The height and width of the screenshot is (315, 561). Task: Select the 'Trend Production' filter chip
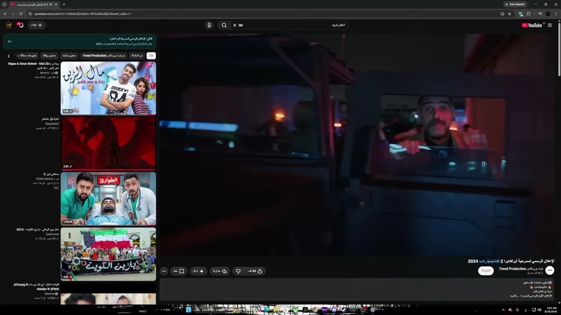(104, 56)
